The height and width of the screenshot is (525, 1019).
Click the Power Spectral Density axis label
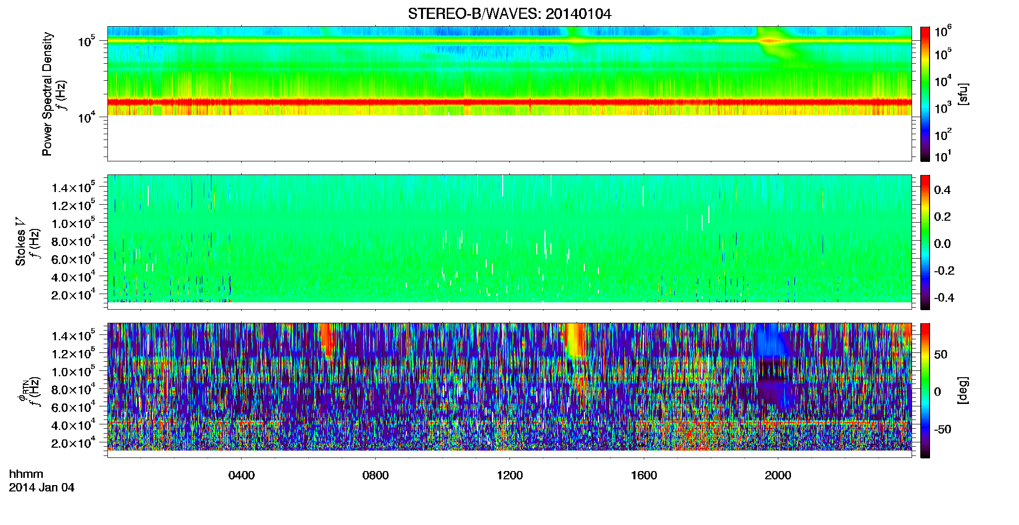47,94
